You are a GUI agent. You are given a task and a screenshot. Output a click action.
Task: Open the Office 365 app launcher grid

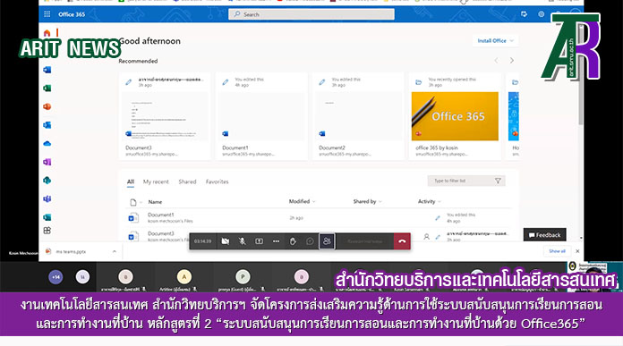[47, 14]
